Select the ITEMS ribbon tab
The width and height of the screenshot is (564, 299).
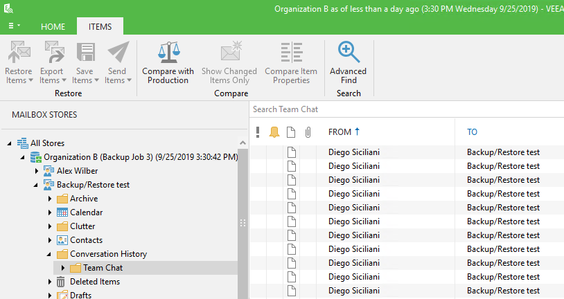pos(100,26)
